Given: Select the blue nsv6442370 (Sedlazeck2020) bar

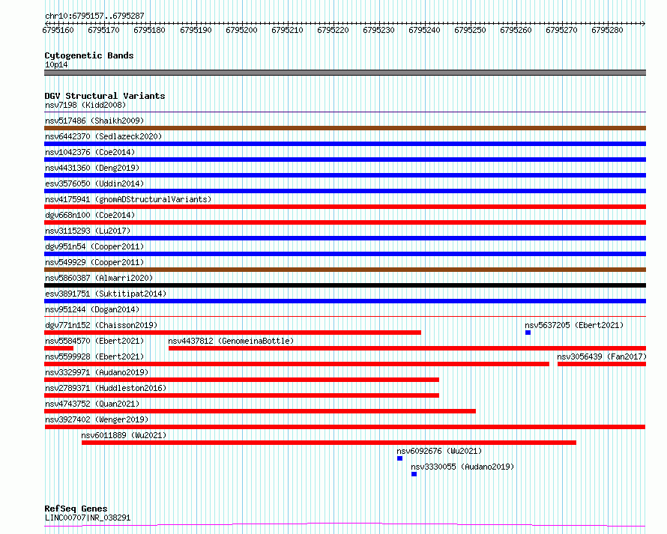Looking at the screenshot, I should [x=345, y=144].
